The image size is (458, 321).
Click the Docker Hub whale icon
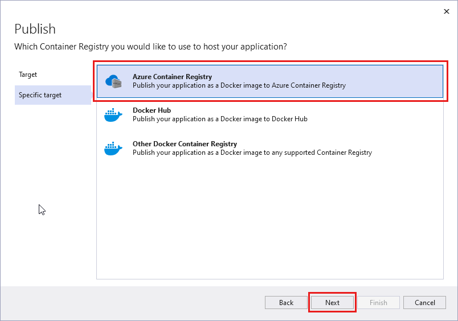click(113, 115)
